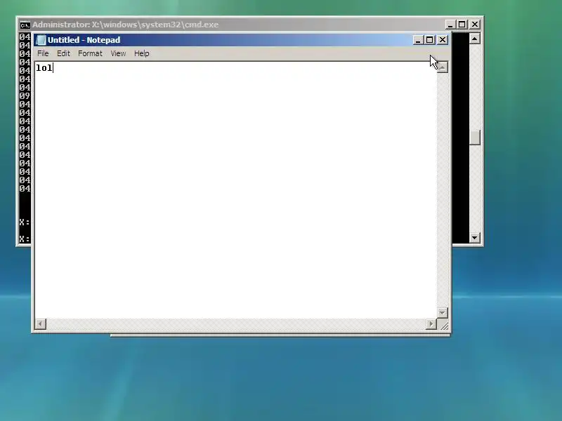Click Notepad horizontal scroll right arrow
This screenshot has height=421, width=562.
431,324
